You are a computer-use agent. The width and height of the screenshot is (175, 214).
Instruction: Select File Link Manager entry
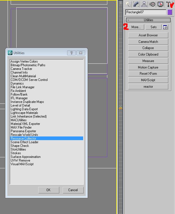tap(47, 87)
